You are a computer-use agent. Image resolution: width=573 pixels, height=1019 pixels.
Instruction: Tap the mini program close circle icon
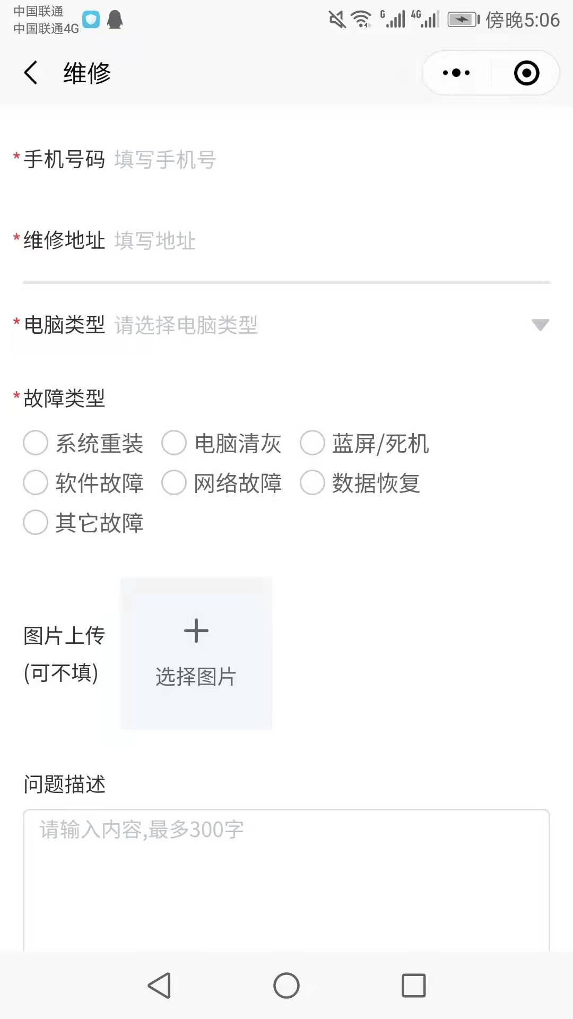pos(526,73)
